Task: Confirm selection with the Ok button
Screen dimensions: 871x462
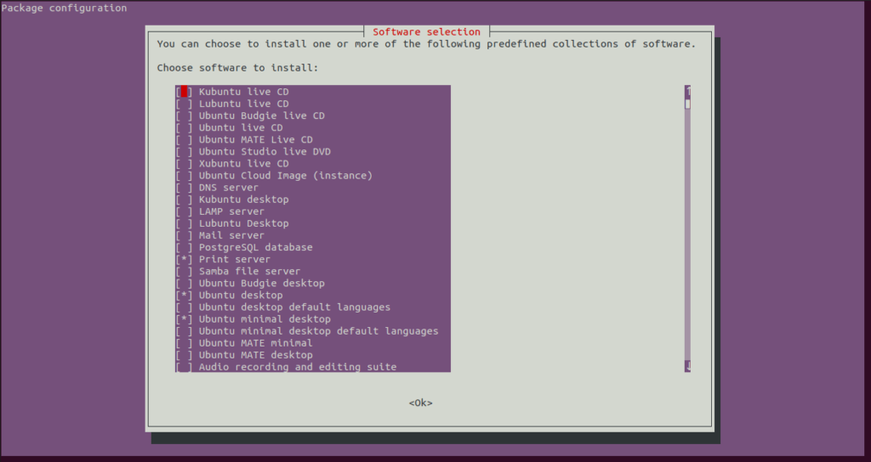Action: click(420, 403)
